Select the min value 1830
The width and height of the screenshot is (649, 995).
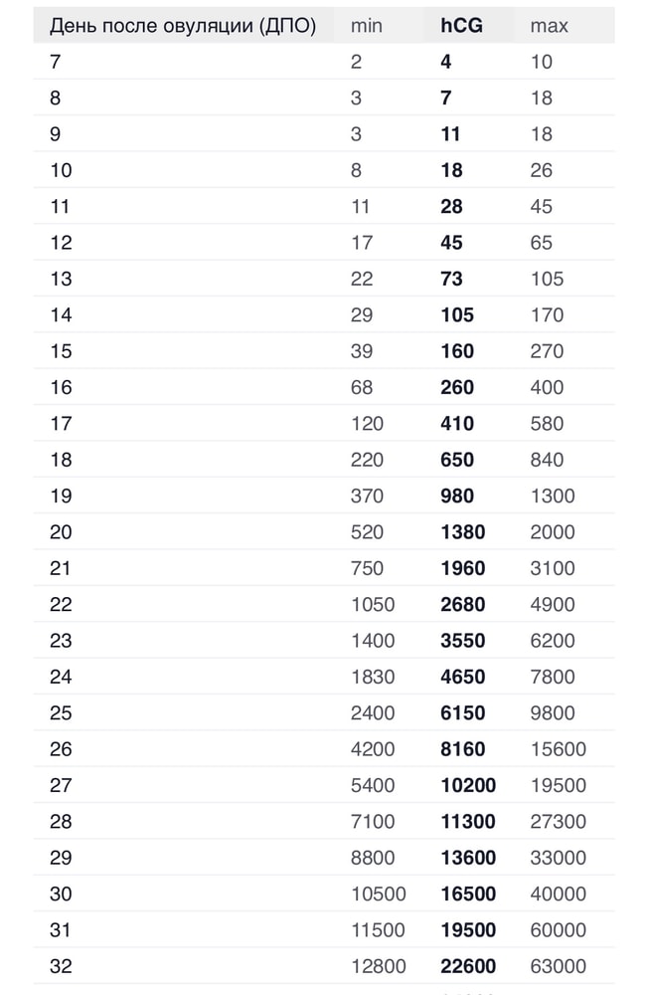(x=373, y=677)
